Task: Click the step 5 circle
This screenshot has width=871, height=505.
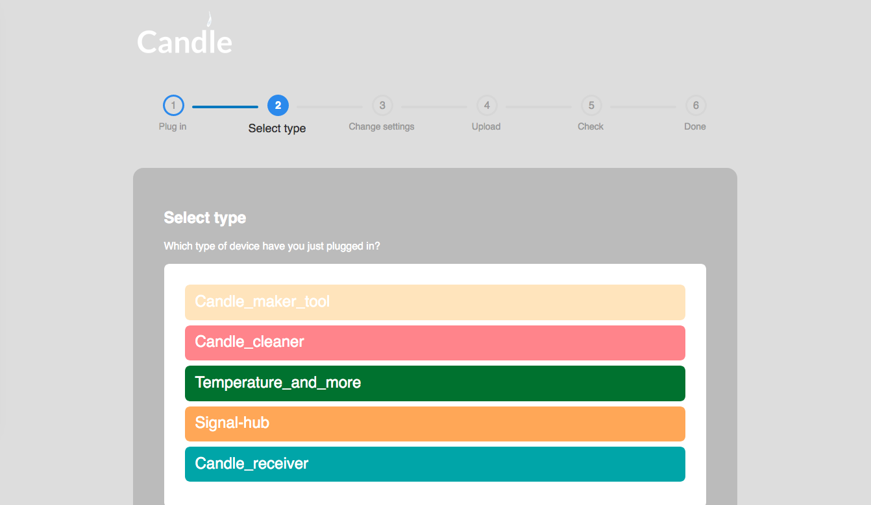Action: (x=591, y=106)
